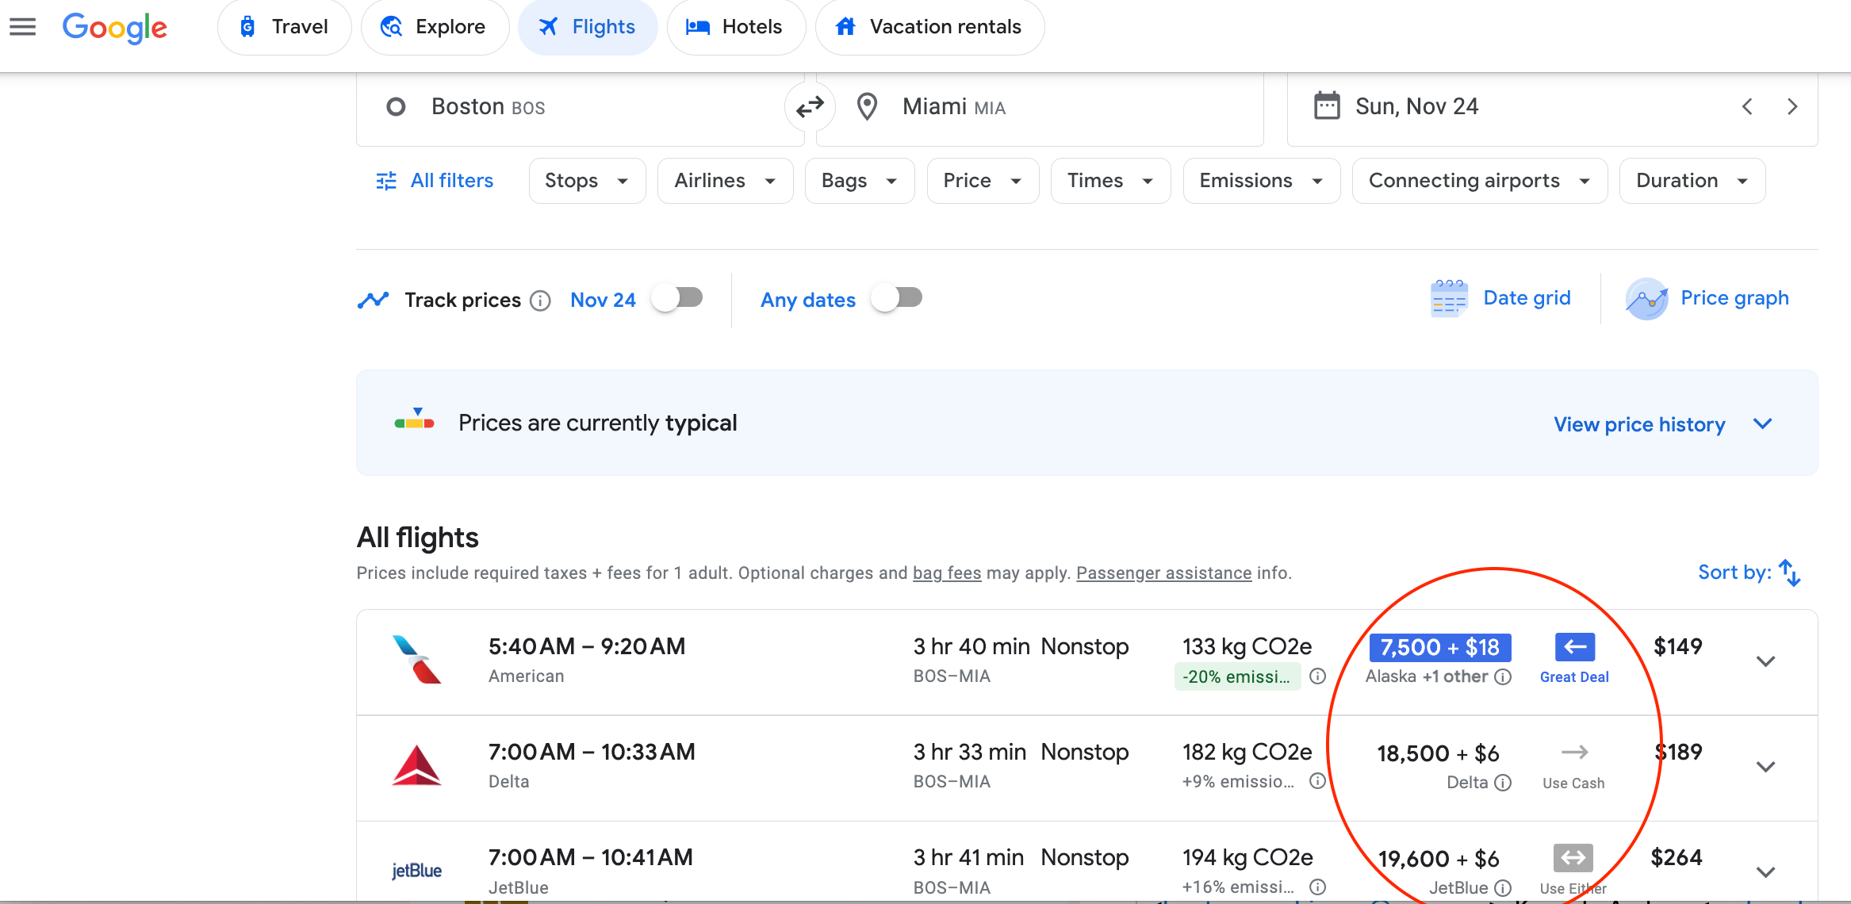1851x904 pixels.
Task: Open All filters panel
Action: (435, 181)
